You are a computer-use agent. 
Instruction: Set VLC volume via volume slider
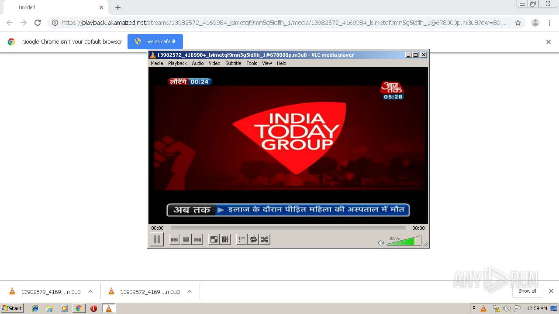404,241
